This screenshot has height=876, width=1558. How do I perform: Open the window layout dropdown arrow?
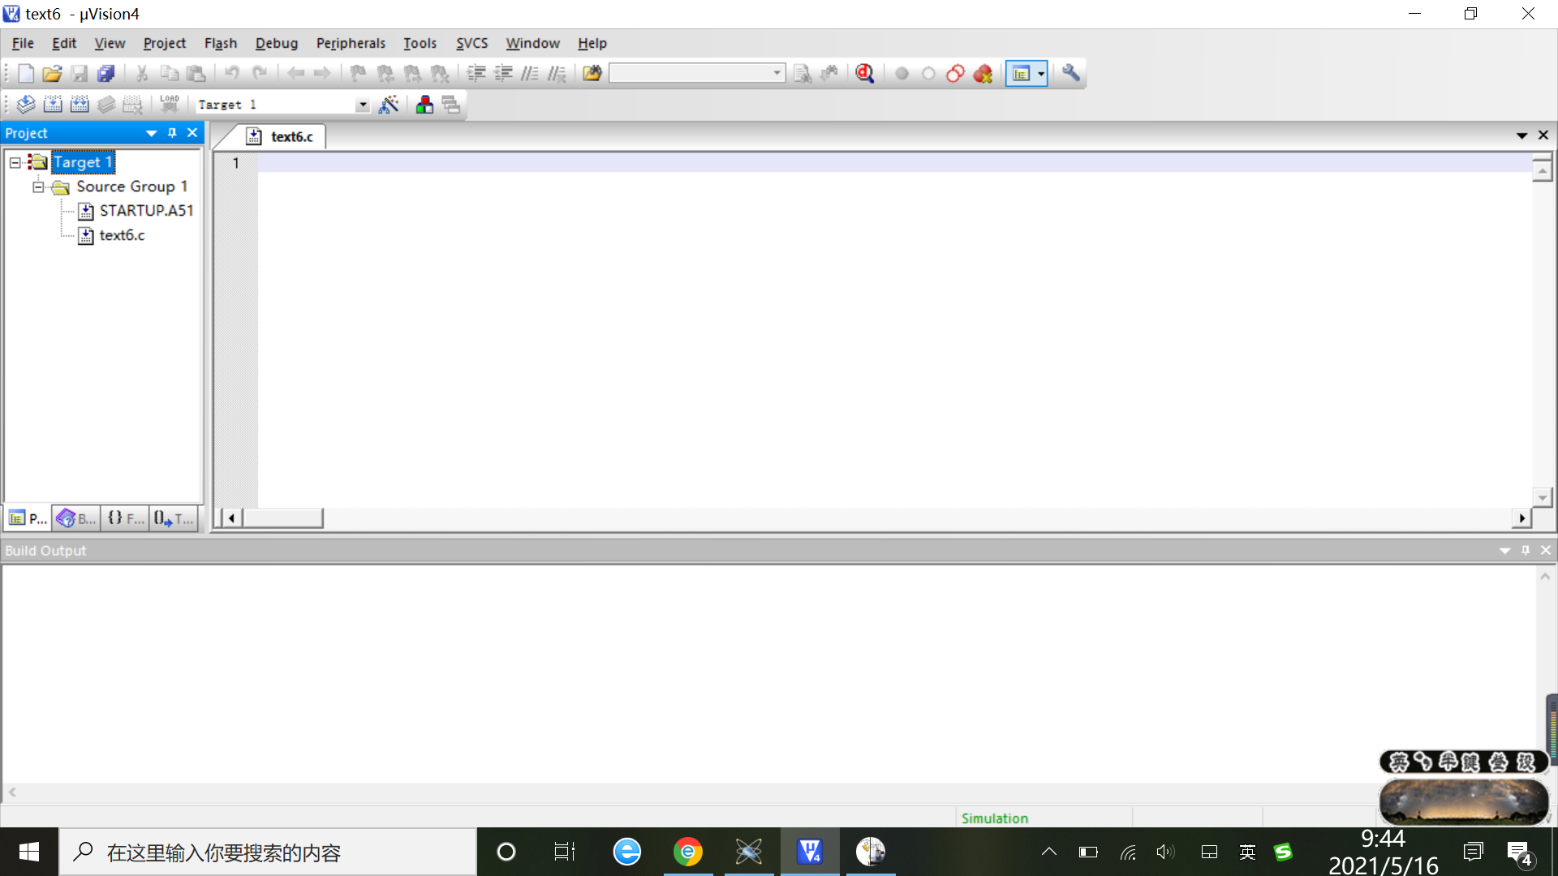pos(1041,74)
